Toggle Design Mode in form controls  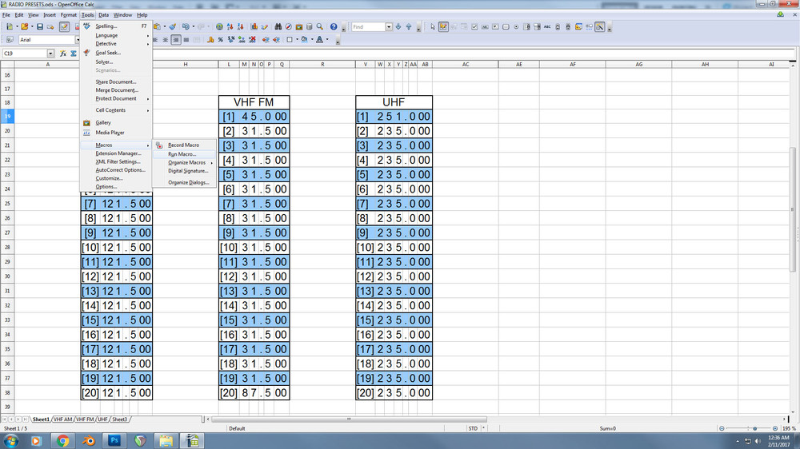pyautogui.click(x=443, y=26)
